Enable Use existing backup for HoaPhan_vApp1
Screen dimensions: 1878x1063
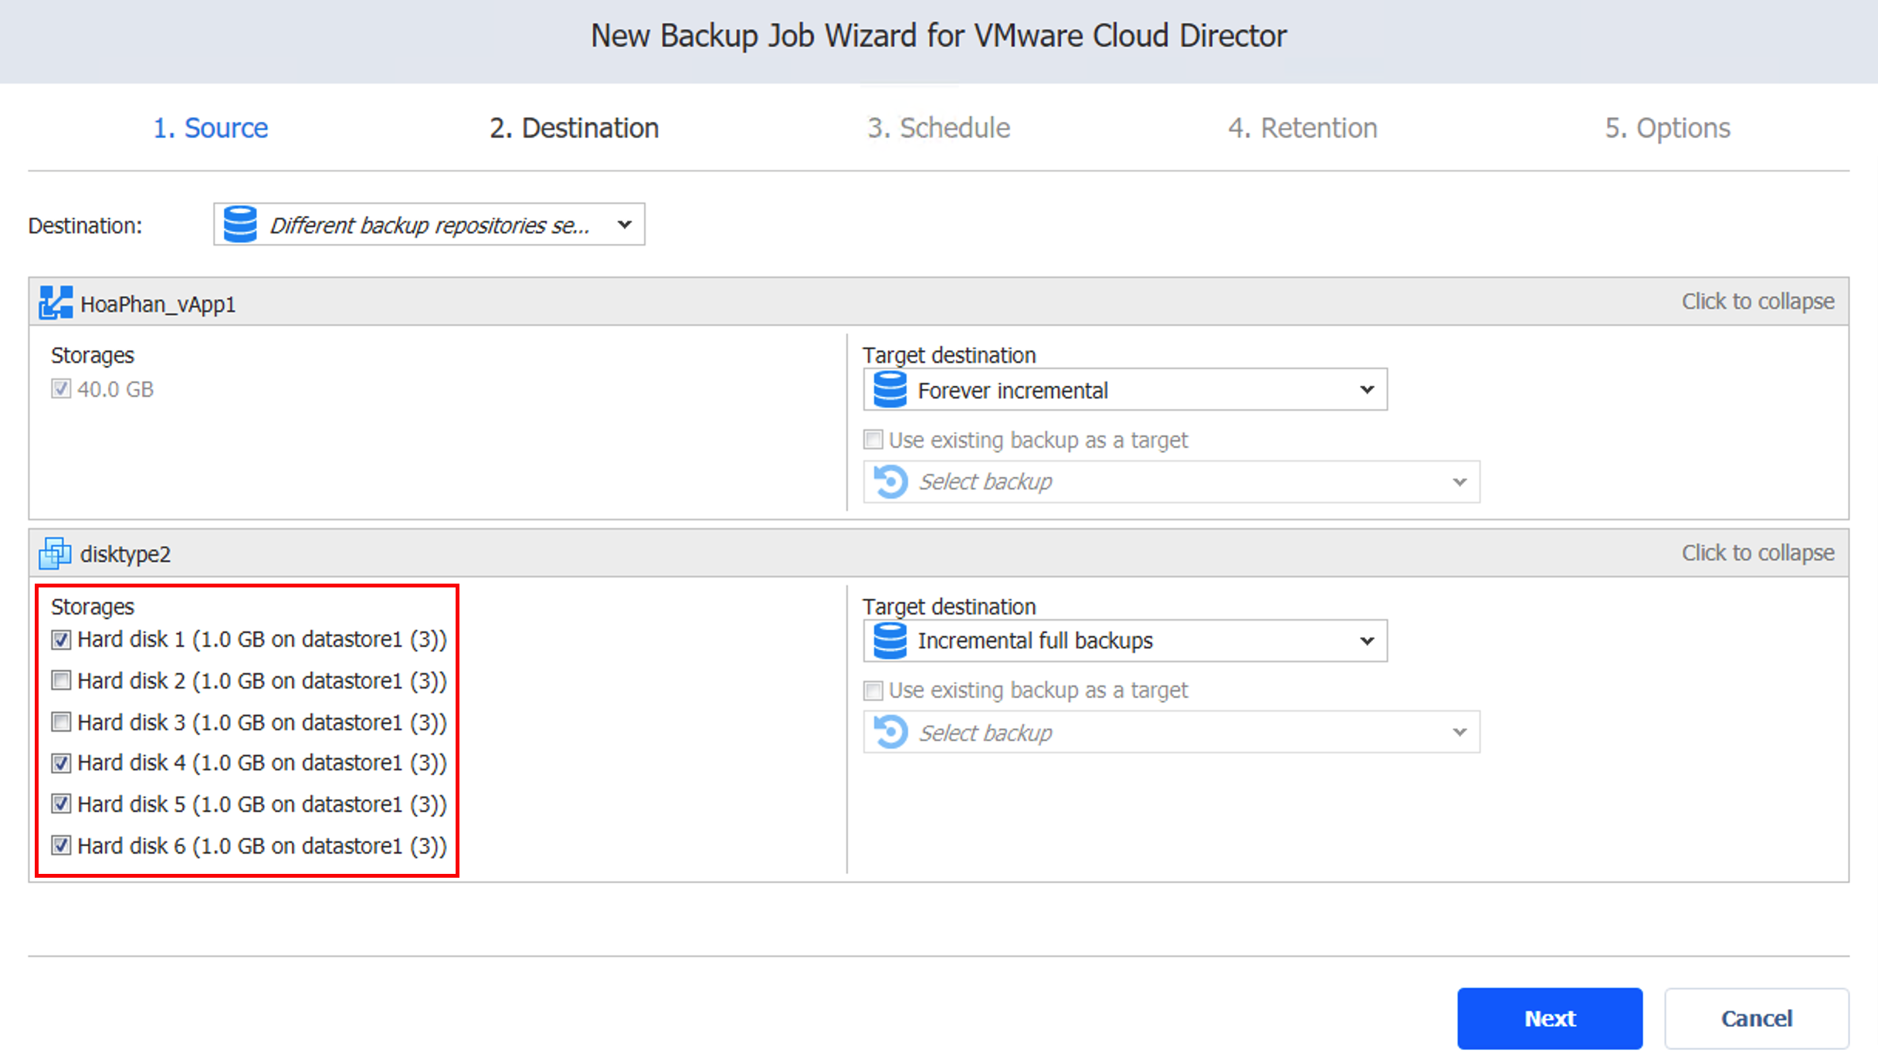[873, 440]
